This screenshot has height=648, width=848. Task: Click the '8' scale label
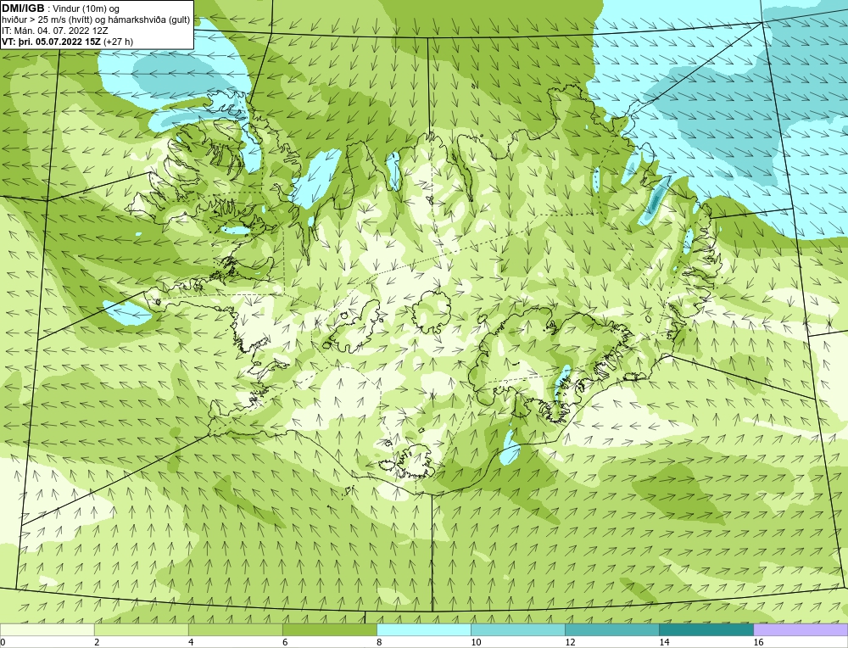[379, 642]
